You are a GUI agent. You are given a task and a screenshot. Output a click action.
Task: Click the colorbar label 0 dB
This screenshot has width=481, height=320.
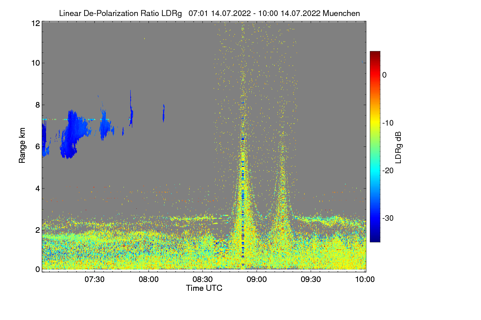pyautogui.click(x=384, y=75)
